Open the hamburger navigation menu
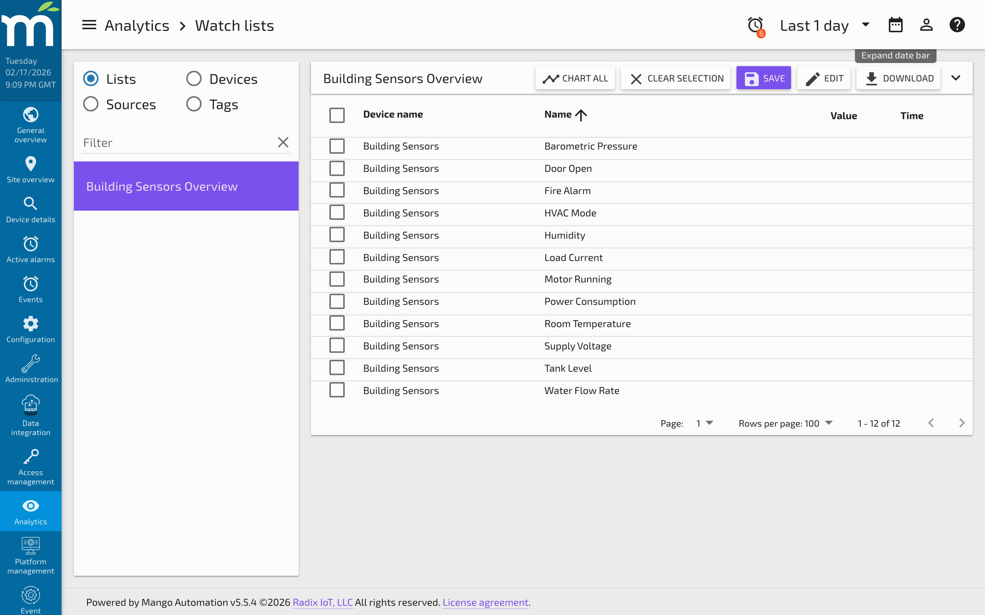The height and width of the screenshot is (615, 985). click(x=89, y=25)
